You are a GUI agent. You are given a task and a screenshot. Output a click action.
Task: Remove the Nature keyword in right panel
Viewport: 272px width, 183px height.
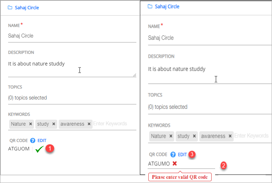(171, 136)
